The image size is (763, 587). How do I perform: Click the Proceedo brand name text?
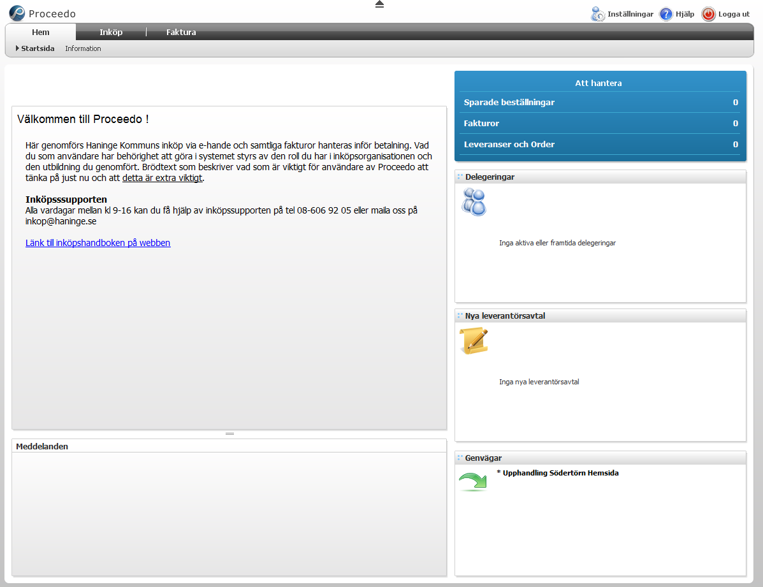point(52,14)
